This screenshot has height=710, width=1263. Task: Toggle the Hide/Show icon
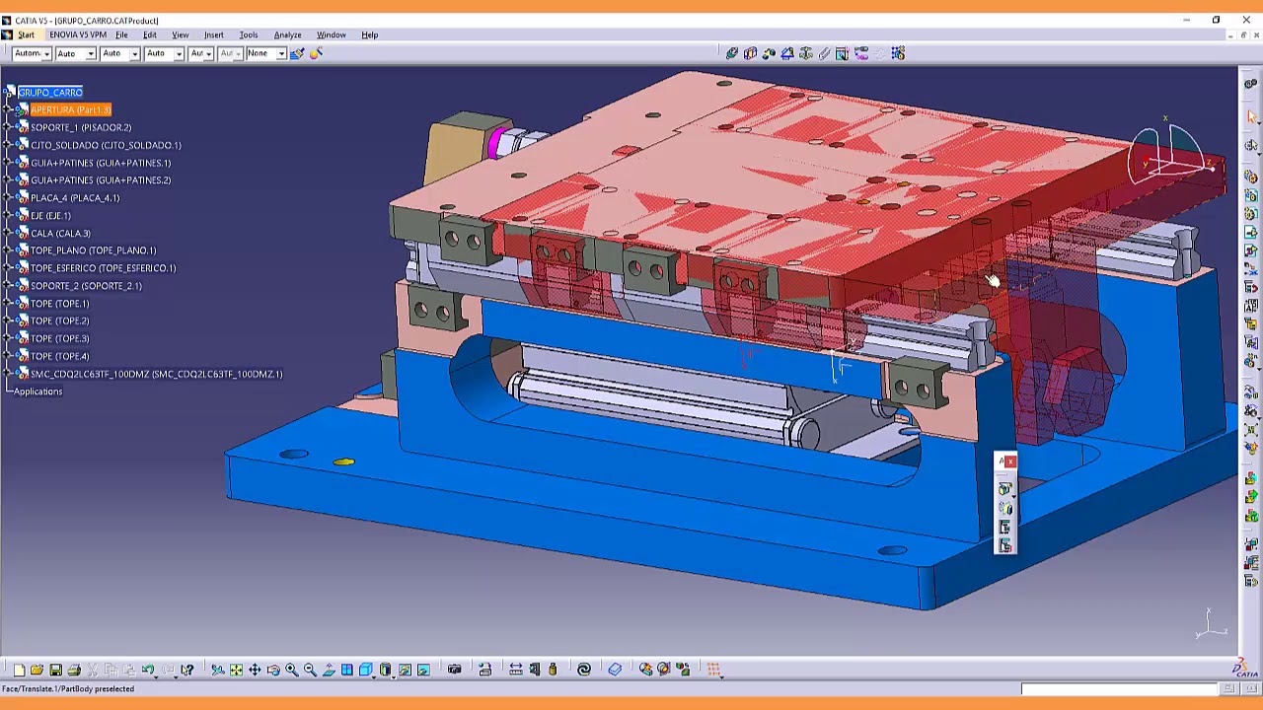click(405, 670)
